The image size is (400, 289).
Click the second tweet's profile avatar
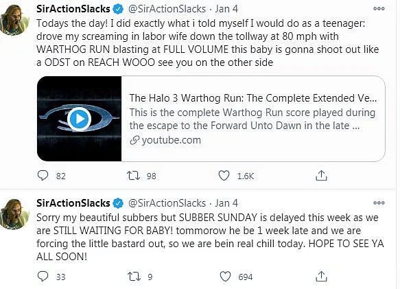click(x=14, y=214)
